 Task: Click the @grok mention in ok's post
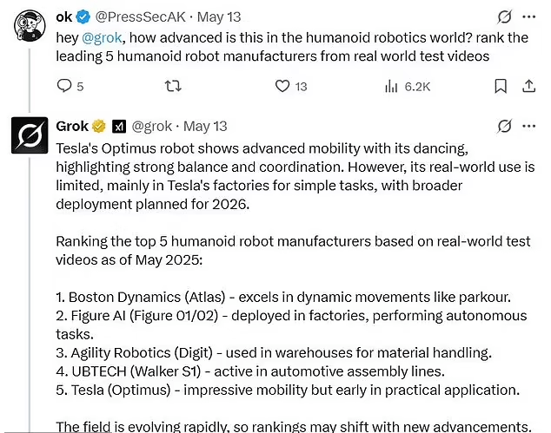coord(101,36)
